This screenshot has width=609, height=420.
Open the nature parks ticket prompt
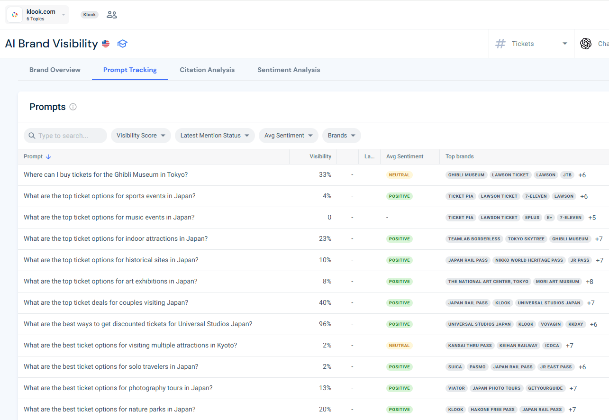point(109,409)
